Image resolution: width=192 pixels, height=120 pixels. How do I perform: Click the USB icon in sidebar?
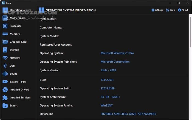pos(5,66)
